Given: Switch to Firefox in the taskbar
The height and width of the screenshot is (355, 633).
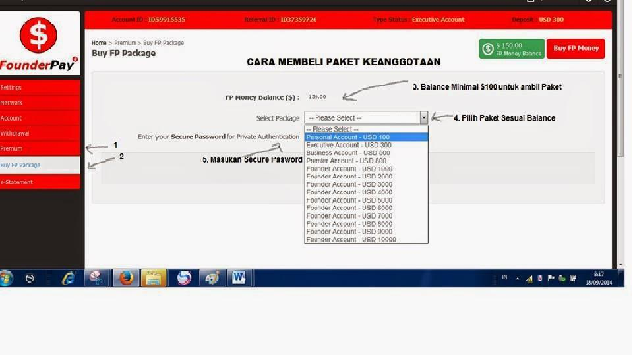Looking at the screenshot, I should [x=125, y=278].
